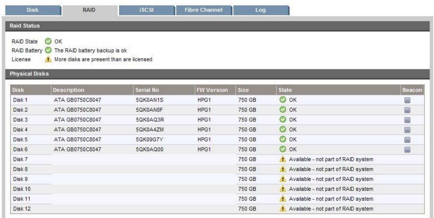Click the Serial No column header
The height and width of the screenshot is (218, 434).
point(164,90)
